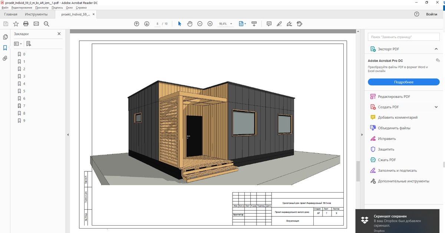Screen dimensions: 445x233
Task: Add a sticky note comment
Action: pos(269,24)
